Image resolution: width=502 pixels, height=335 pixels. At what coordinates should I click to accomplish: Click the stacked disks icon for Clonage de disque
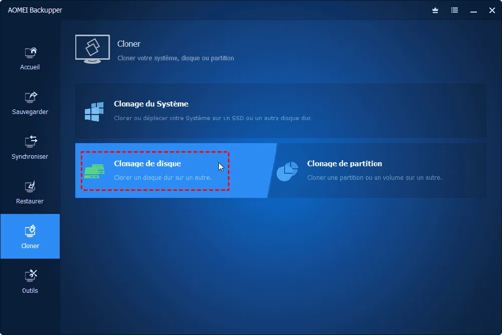click(x=94, y=170)
